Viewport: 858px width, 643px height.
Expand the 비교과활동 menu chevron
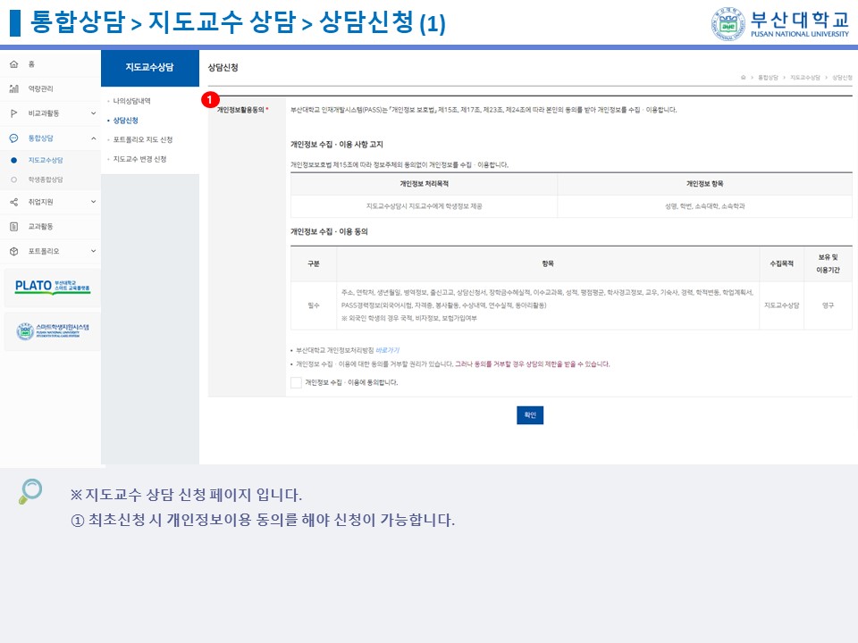coord(93,113)
